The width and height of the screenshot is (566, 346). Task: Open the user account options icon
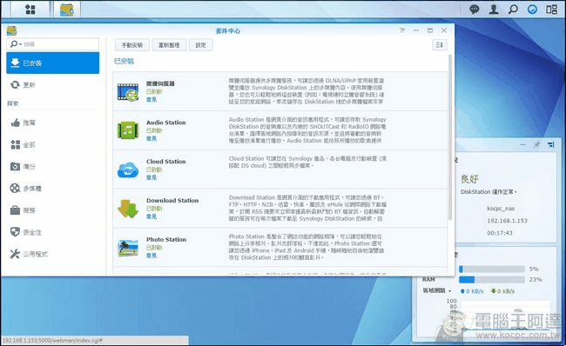coord(494,10)
